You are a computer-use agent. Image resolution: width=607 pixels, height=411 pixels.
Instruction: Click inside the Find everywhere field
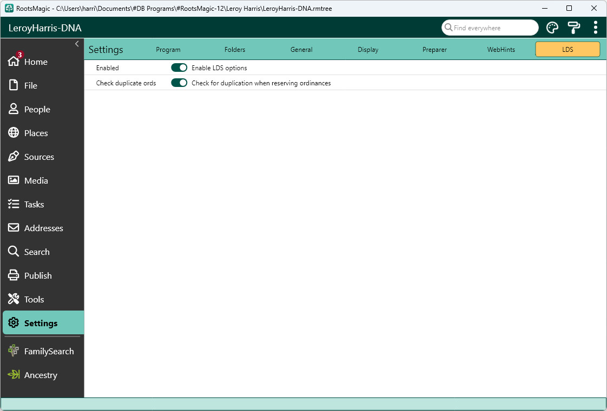[490, 28]
